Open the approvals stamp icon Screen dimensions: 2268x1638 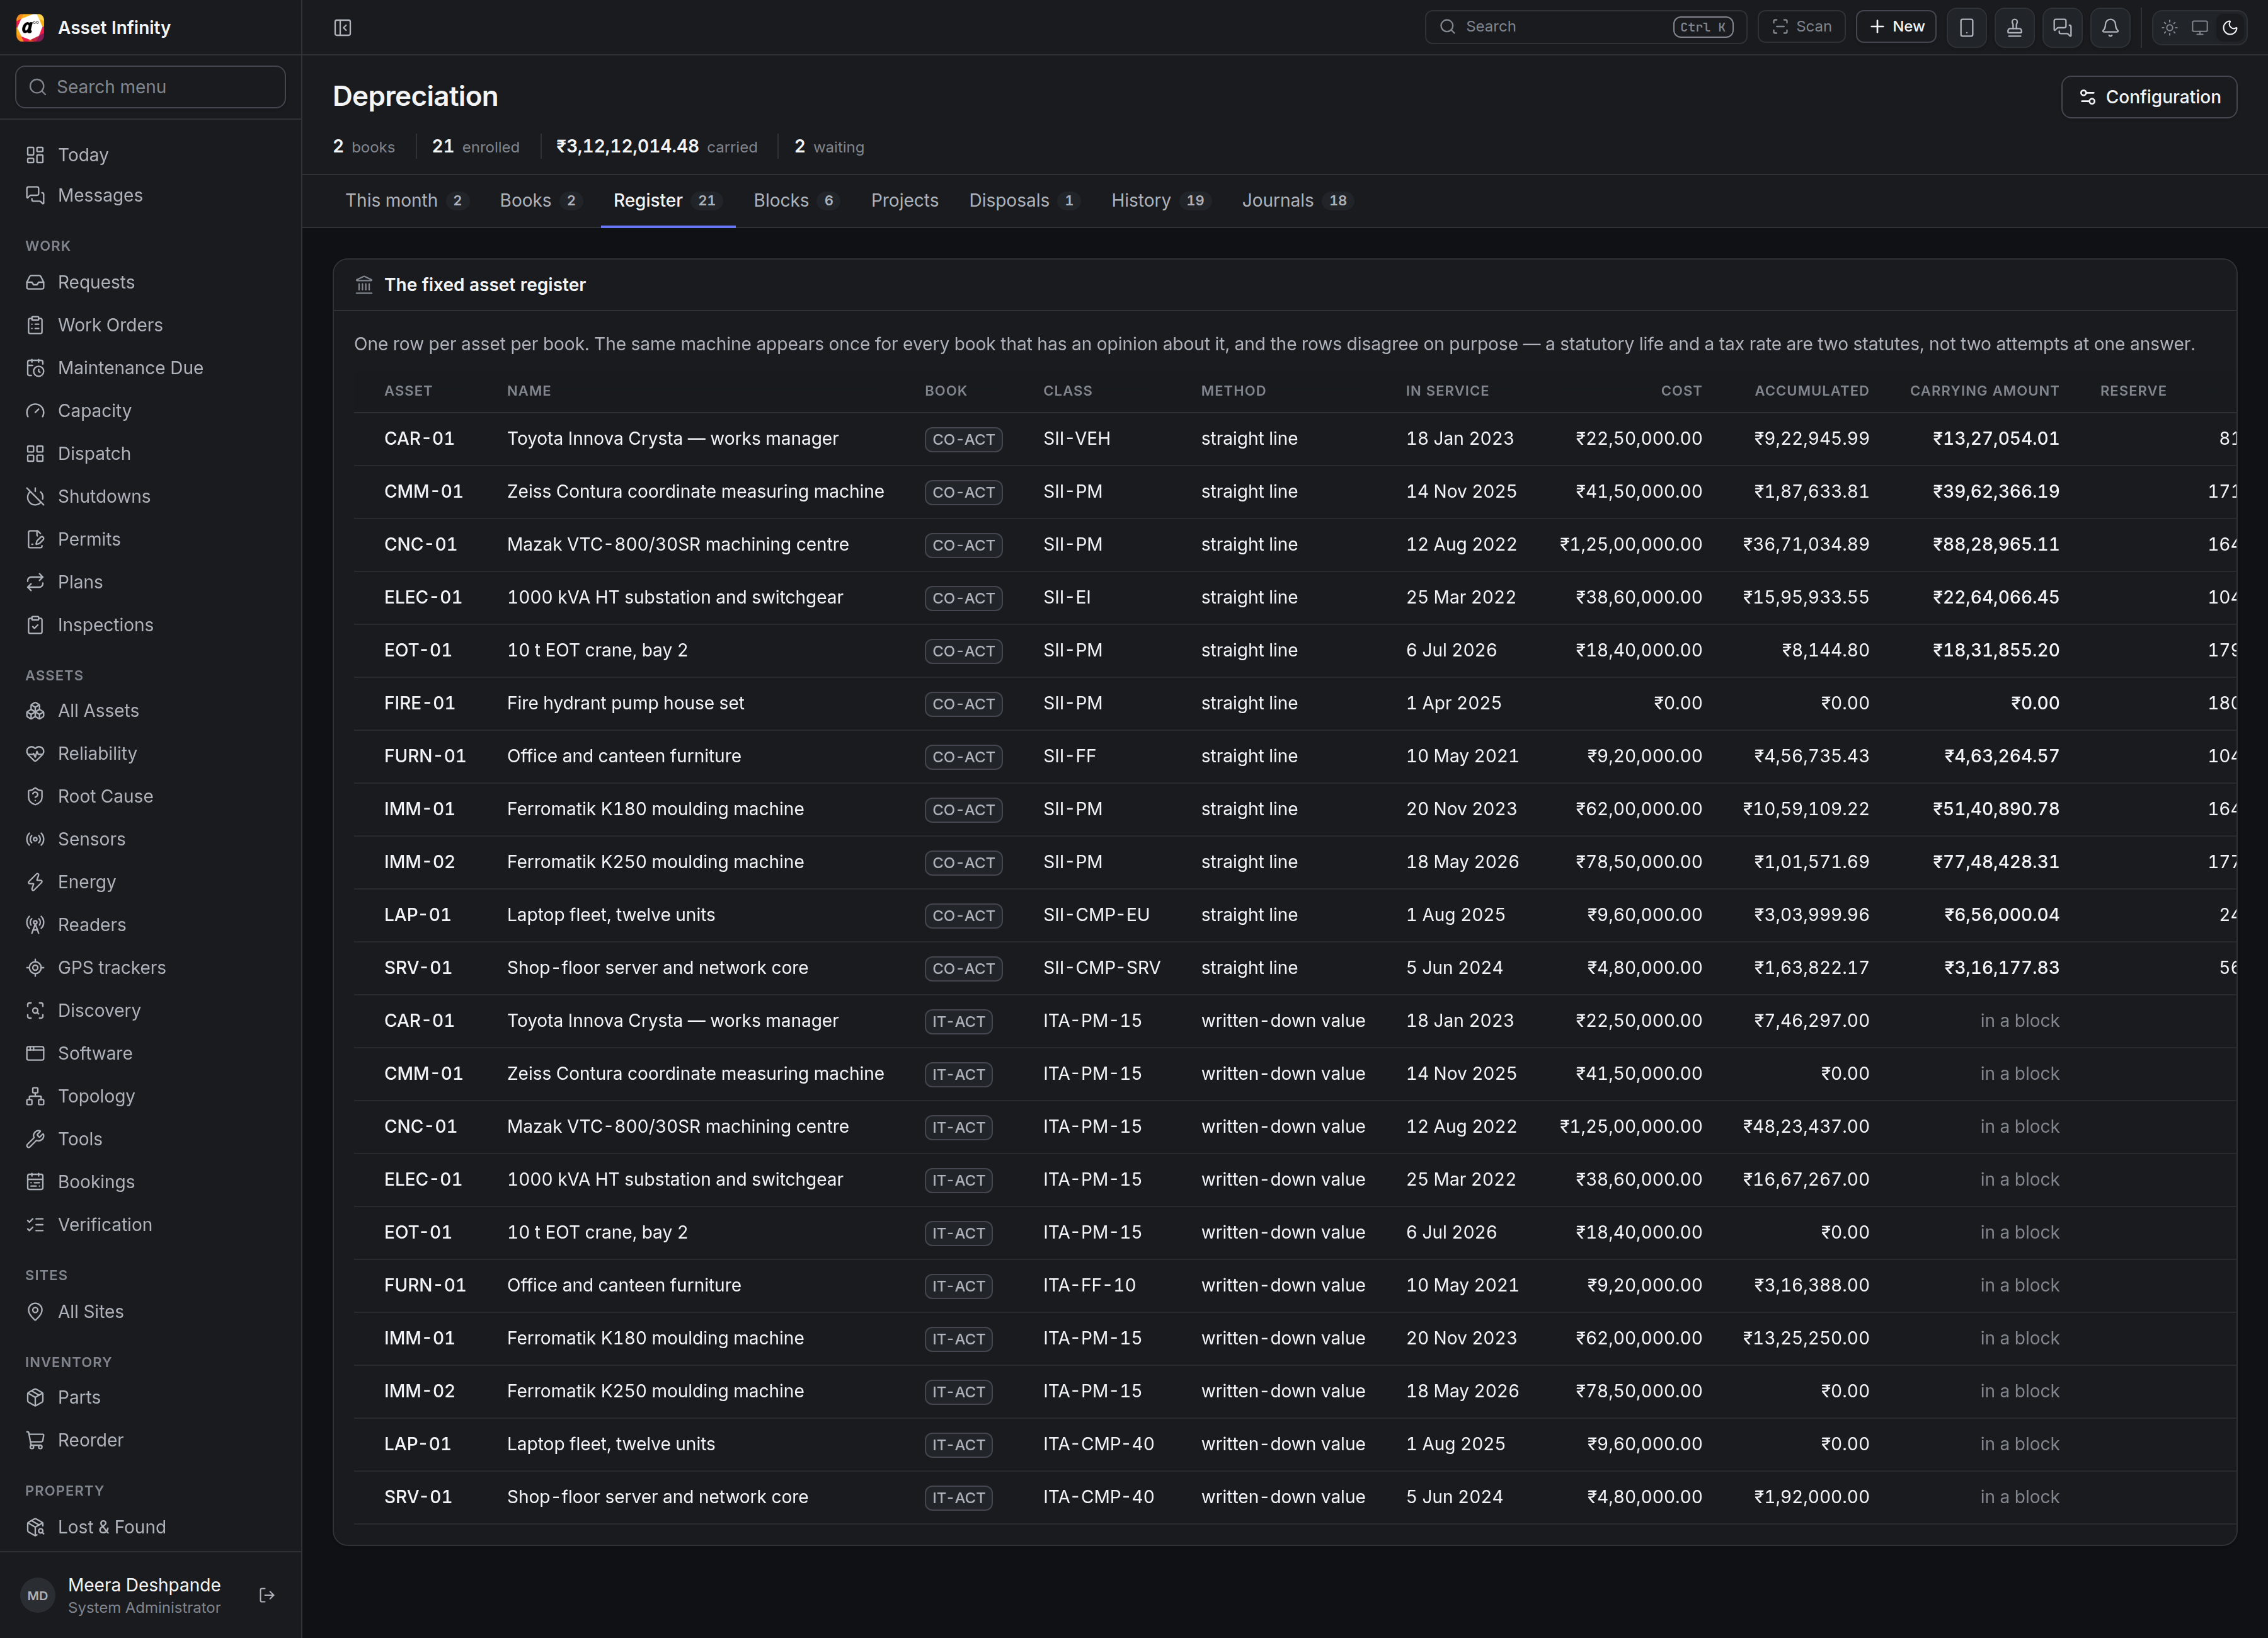point(2014,27)
